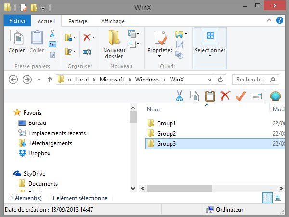
Task: Click the red X Delete icon in command bar
Action: click(x=225, y=96)
